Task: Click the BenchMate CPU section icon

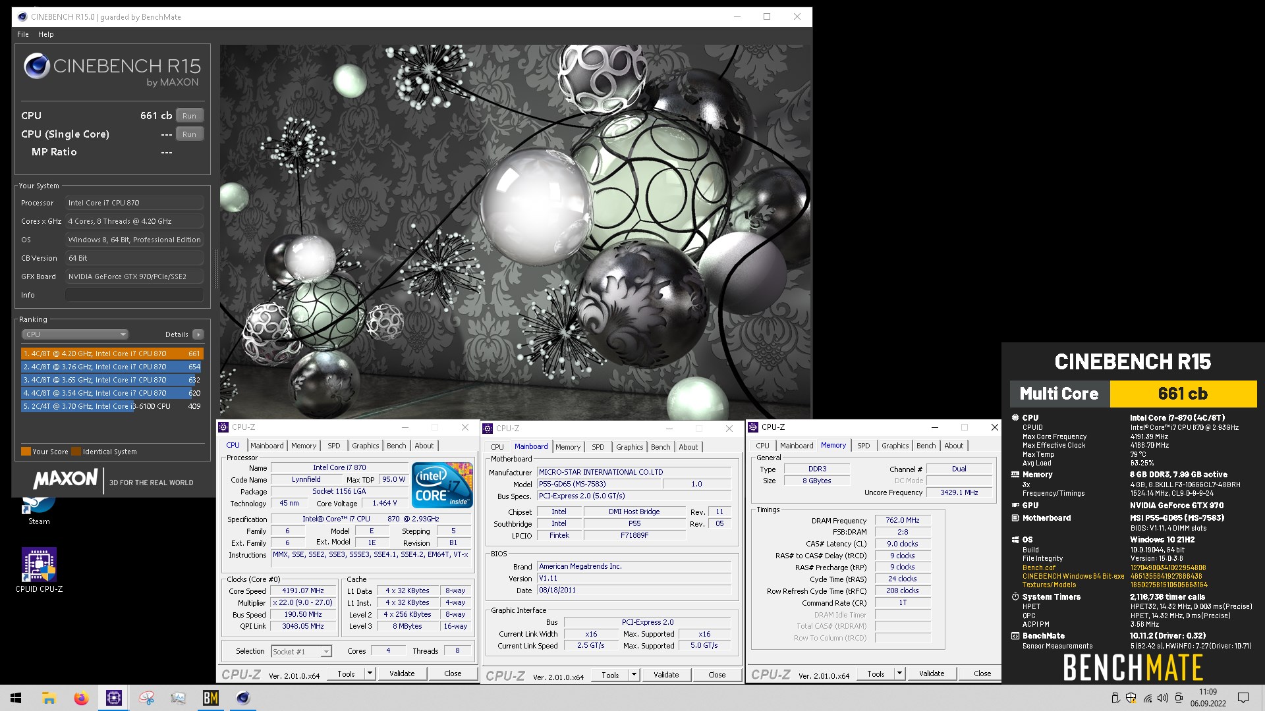Action: pos(1015,417)
